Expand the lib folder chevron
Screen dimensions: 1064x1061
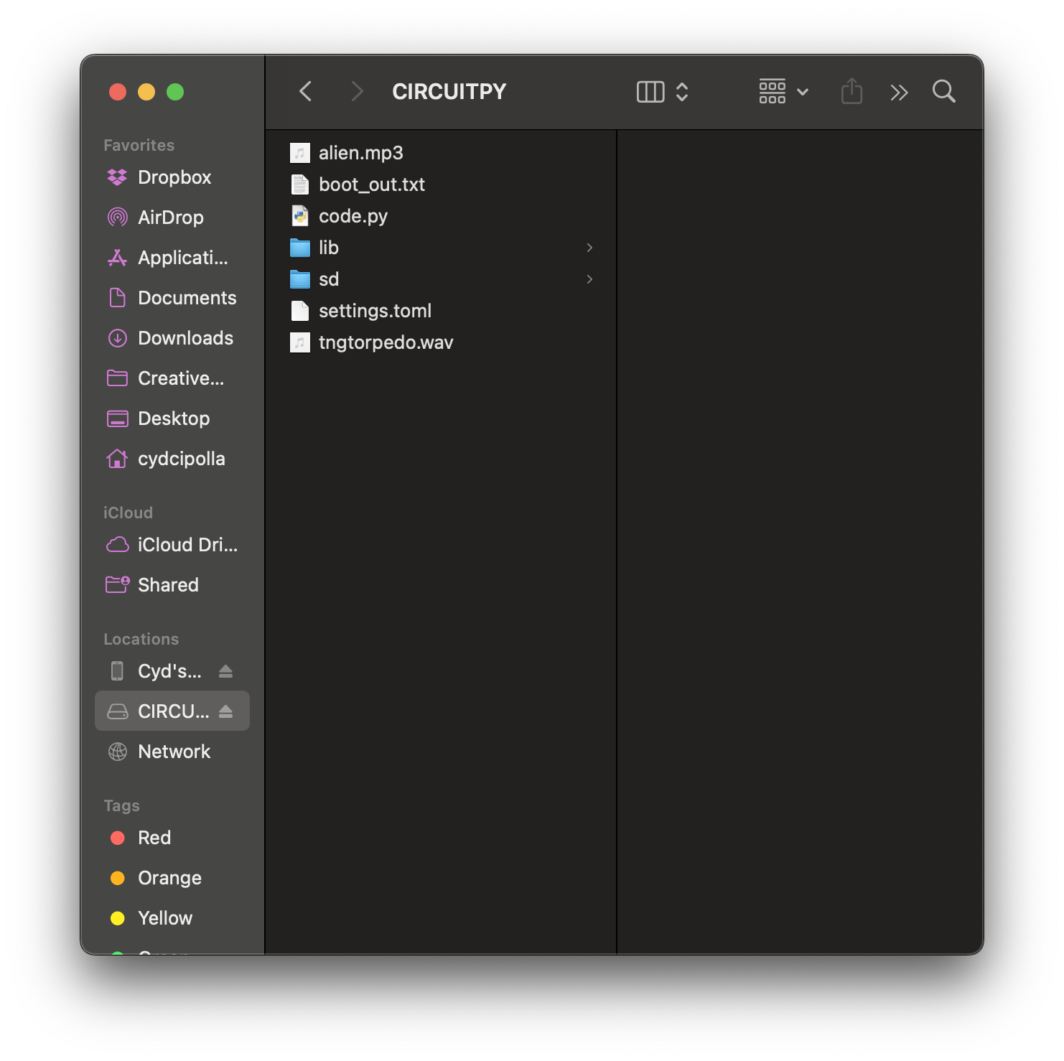589,248
